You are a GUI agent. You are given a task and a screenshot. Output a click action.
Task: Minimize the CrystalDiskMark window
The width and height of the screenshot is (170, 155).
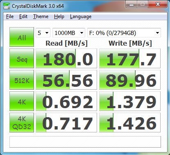pos(131,5)
